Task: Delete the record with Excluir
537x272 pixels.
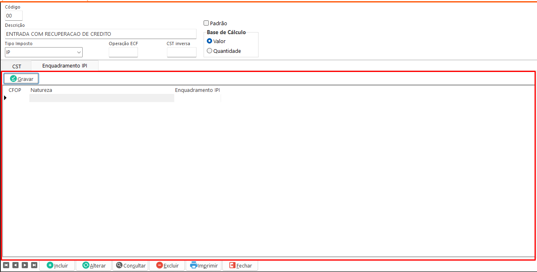Action: coord(167,265)
